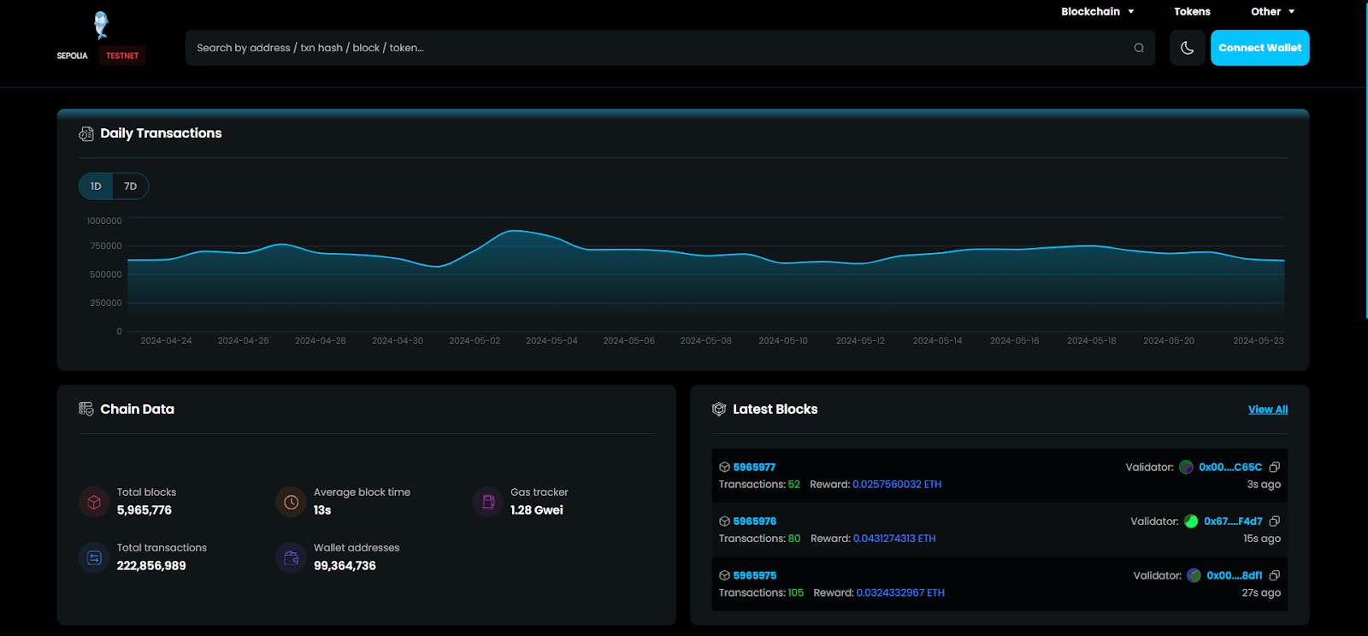Select the 1D chart range
The image size is (1368, 636).
96,186
